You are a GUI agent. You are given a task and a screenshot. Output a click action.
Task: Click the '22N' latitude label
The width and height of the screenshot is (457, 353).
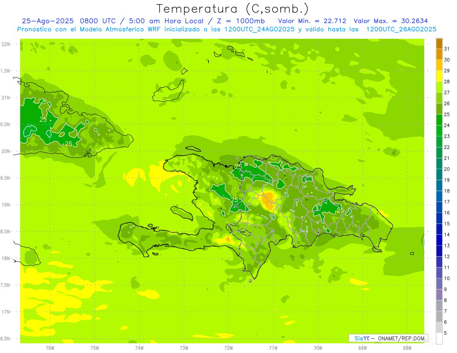(6, 44)
